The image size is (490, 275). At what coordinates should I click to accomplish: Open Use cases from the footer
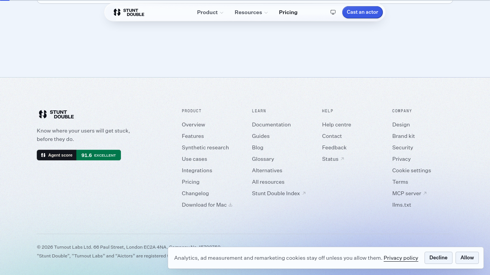194,159
